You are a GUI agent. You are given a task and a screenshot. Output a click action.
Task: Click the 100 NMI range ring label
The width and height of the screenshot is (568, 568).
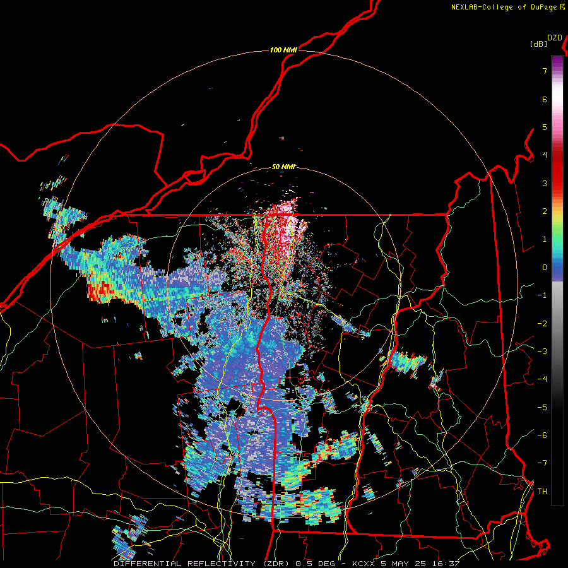(283, 50)
